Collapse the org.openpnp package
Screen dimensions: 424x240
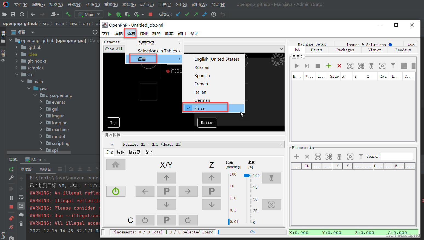tap(35, 95)
